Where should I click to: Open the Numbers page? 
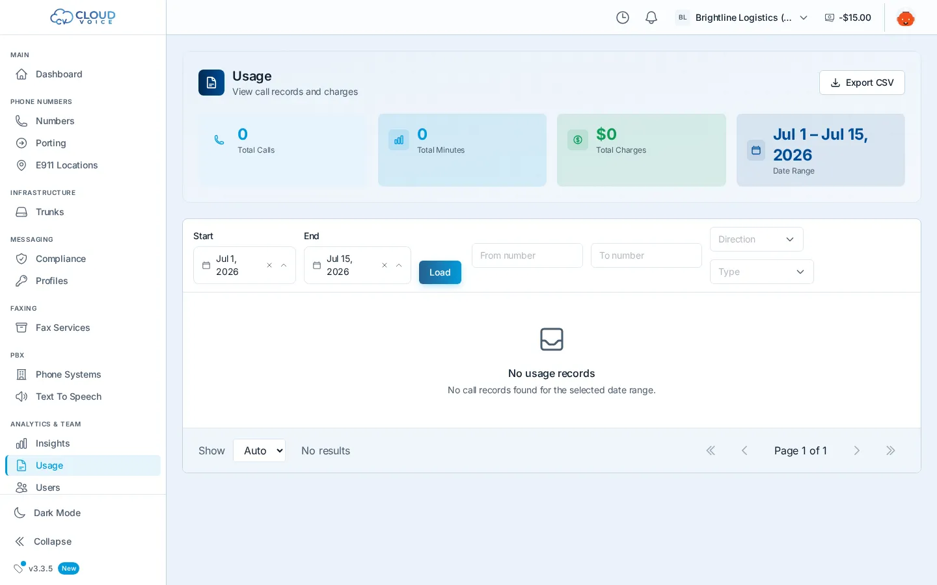point(83,121)
